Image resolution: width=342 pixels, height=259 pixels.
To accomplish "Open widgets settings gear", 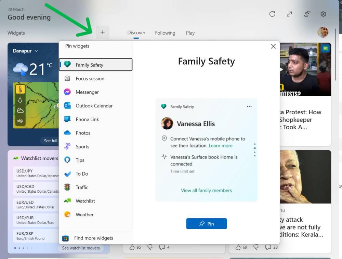I will (x=323, y=14).
